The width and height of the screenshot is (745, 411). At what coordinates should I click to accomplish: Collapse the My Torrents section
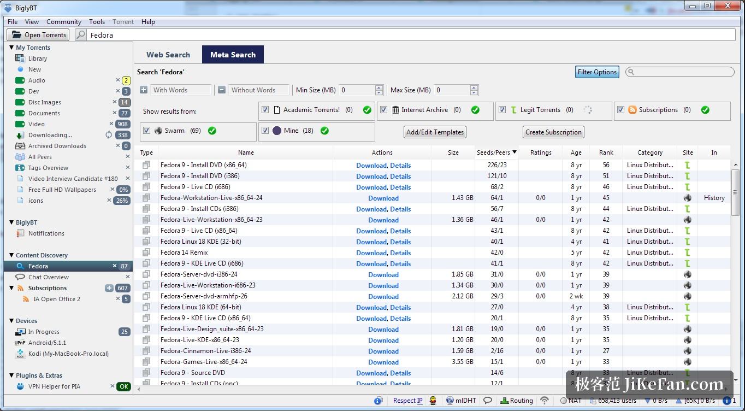point(11,48)
